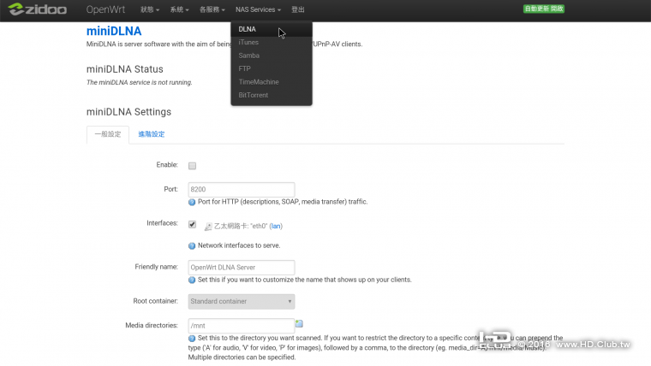
Task: Click the 登出 logout link
Action: [298, 9]
